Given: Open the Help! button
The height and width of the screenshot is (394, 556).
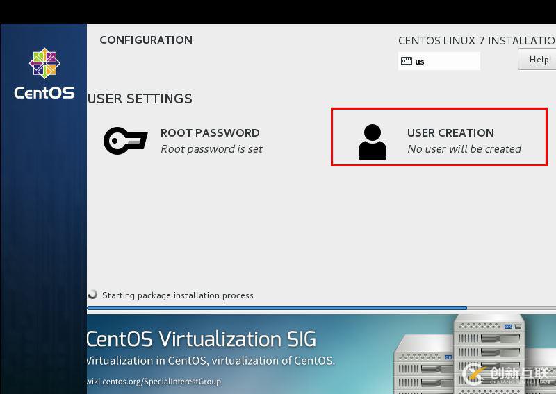Looking at the screenshot, I should (537, 59).
